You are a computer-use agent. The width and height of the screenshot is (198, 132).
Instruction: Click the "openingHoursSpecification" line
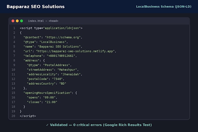coord(50,93)
